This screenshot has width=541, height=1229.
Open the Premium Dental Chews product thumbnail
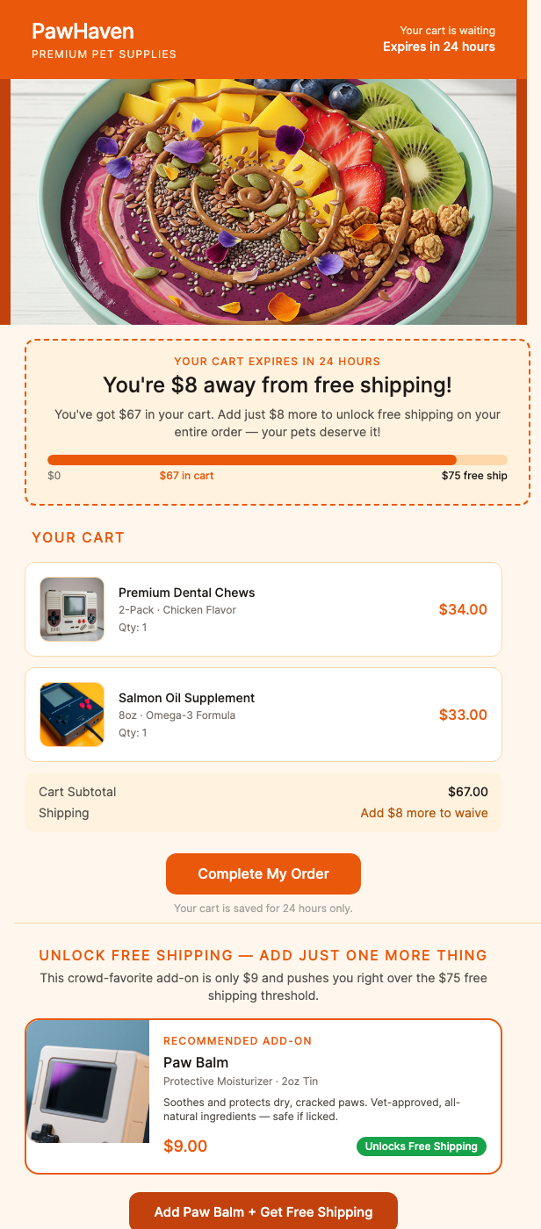[72, 608]
